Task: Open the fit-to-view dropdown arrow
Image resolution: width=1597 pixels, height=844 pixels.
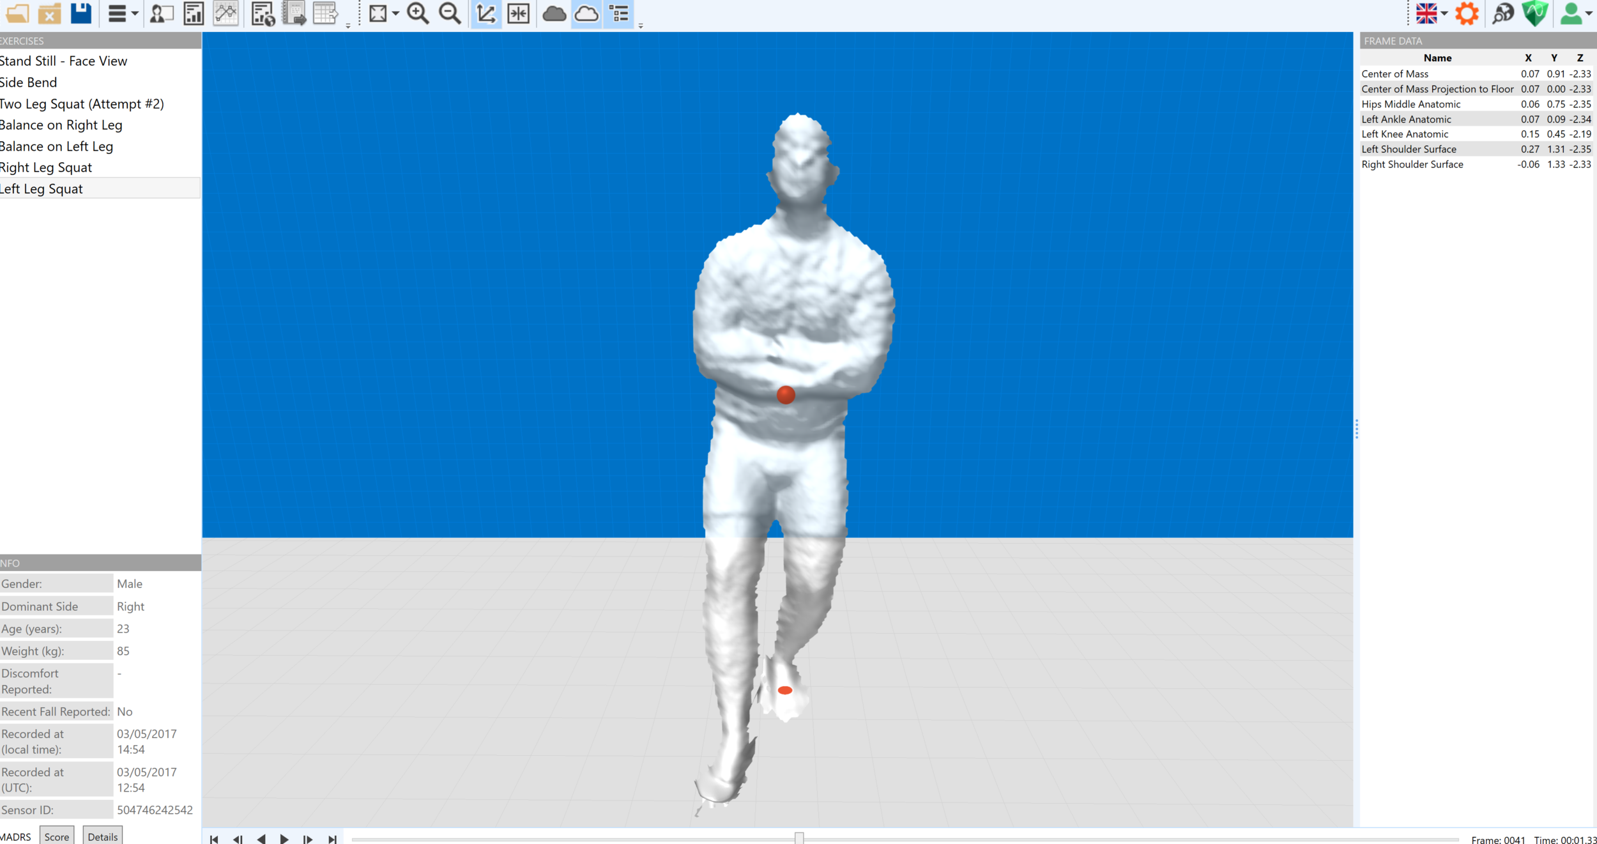Action: click(x=395, y=13)
